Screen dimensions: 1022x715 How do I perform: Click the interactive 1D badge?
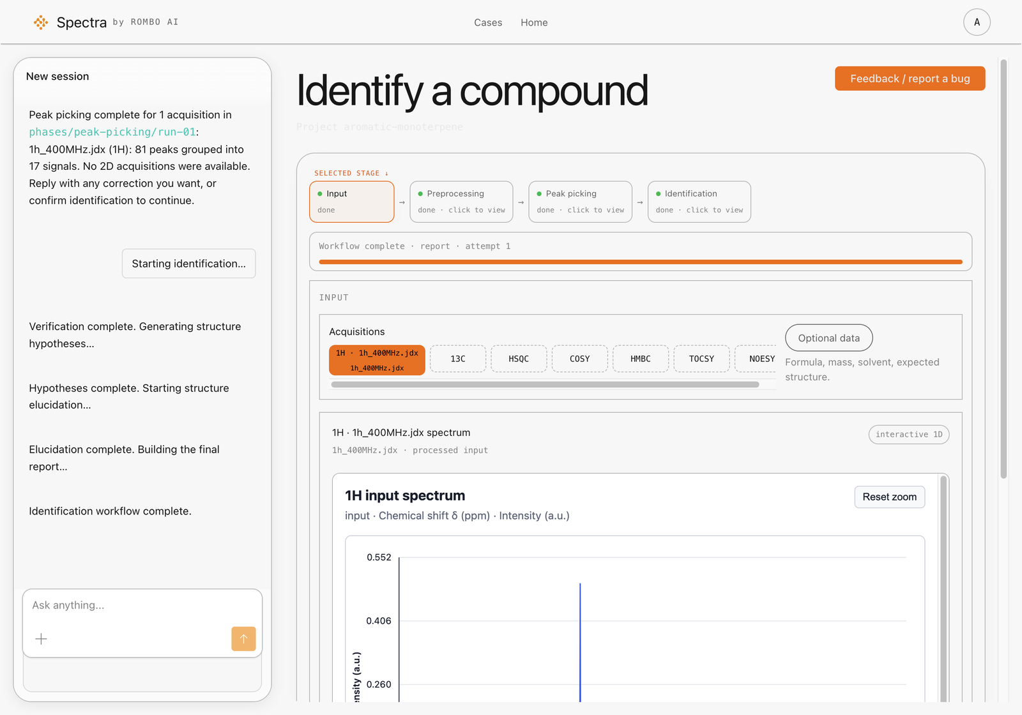point(909,434)
